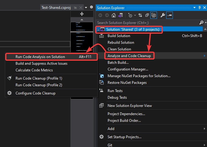Open Solution Explorer window position dropdown

[194, 8]
